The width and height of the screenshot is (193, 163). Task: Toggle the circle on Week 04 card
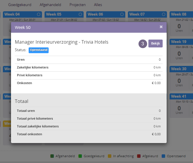pyautogui.click(x=38, y=14)
